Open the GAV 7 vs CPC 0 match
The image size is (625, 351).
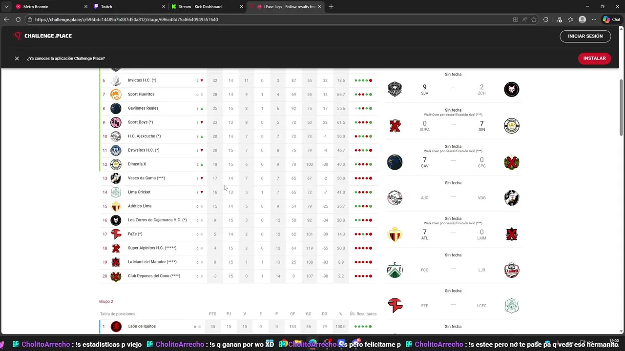[453, 162]
